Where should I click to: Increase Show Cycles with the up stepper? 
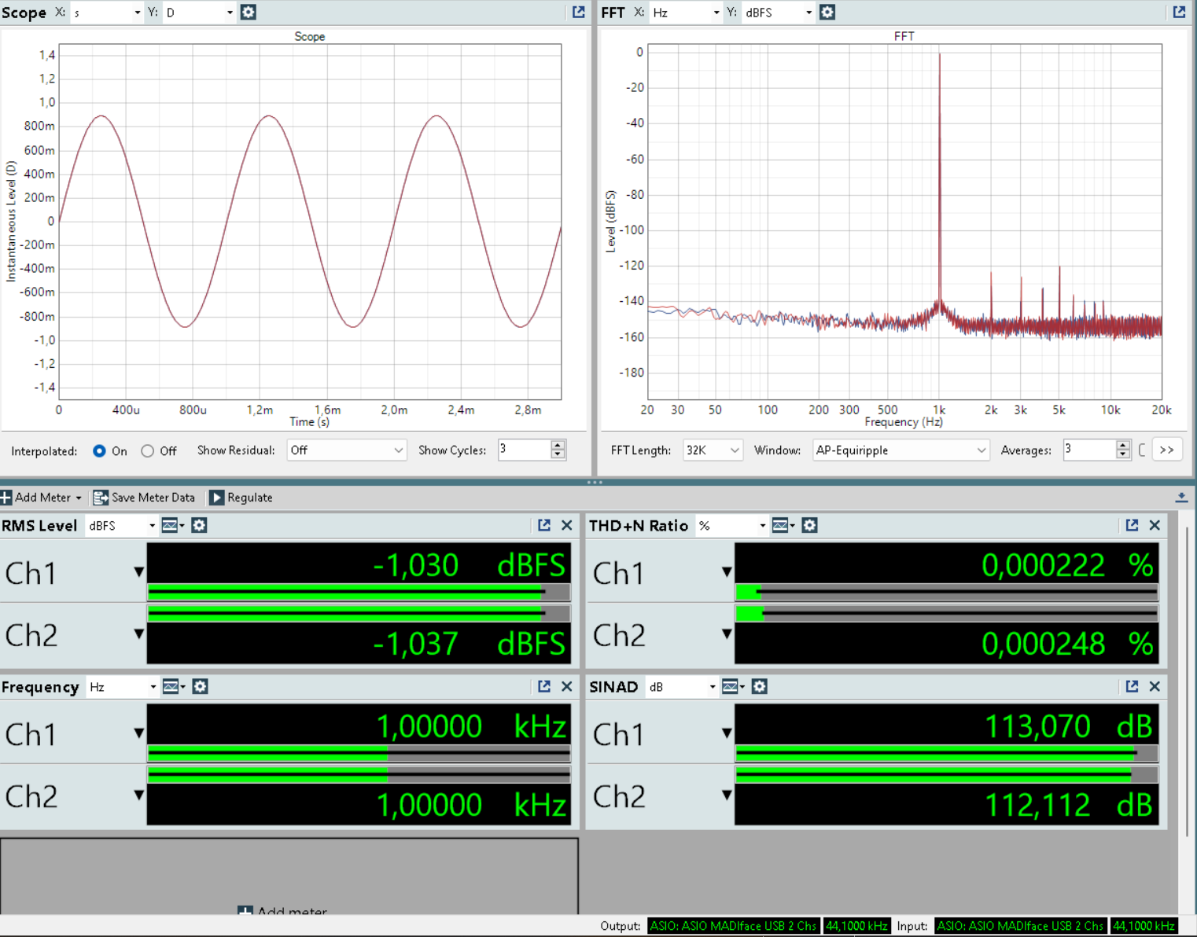pyautogui.click(x=558, y=445)
